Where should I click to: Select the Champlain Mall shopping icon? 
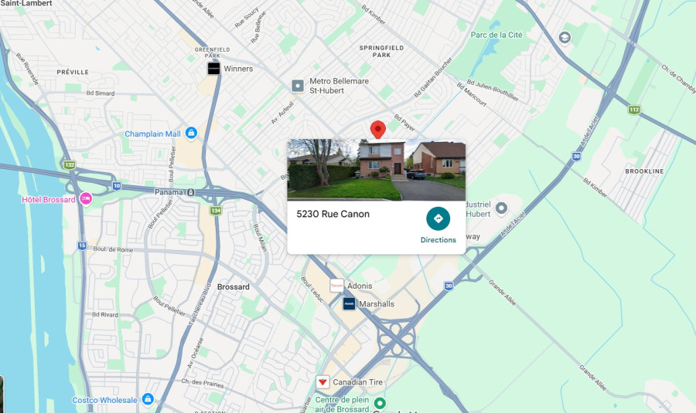pyautogui.click(x=191, y=133)
